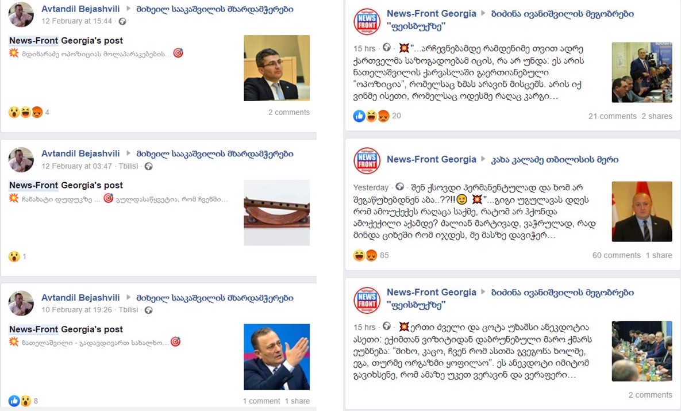This screenshot has height=411, width=681.
Task: Click the Tbilisi location link on the 12 February 03:47 post
Action: tap(128, 166)
